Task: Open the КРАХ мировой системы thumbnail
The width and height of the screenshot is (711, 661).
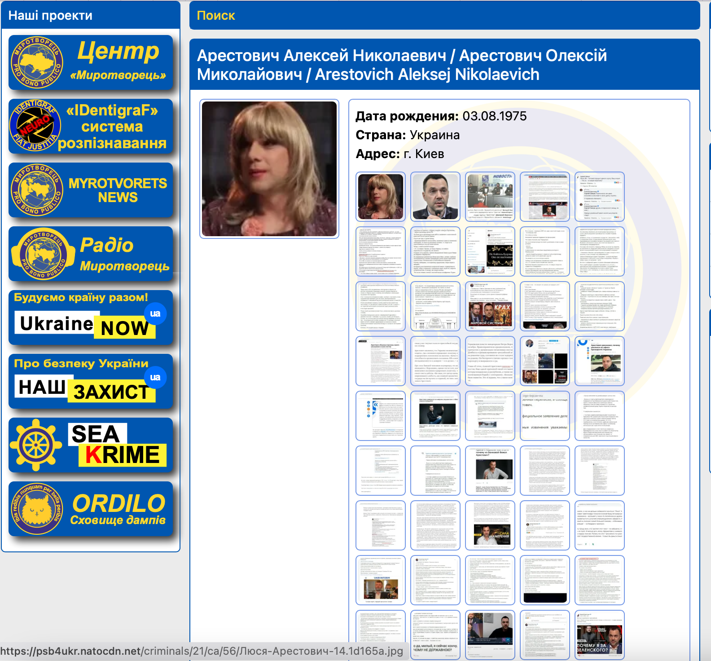Action: click(x=490, y=306)
